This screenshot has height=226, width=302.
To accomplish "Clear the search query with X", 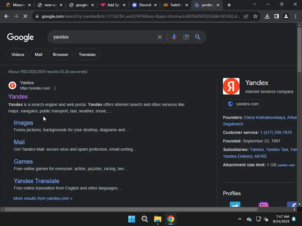I will (160, 37).
